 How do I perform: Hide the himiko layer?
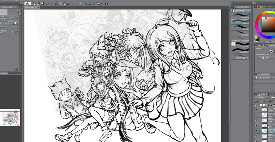coord(256,131)
